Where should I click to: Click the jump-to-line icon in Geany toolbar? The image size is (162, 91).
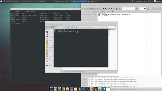pyautogui.click(x=147, y=8)
